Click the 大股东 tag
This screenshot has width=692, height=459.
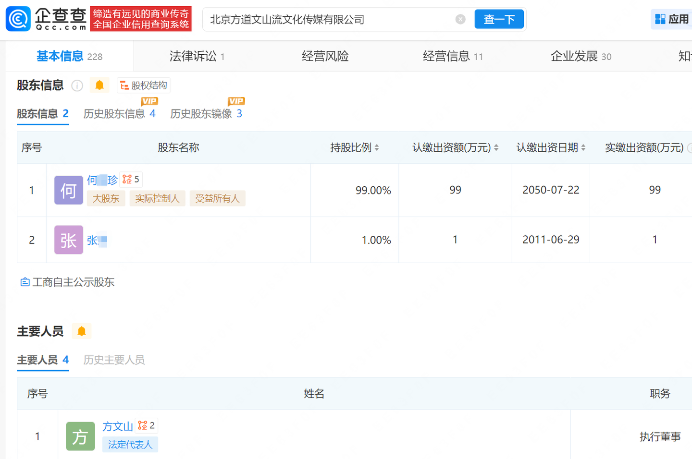pos(106,198)
